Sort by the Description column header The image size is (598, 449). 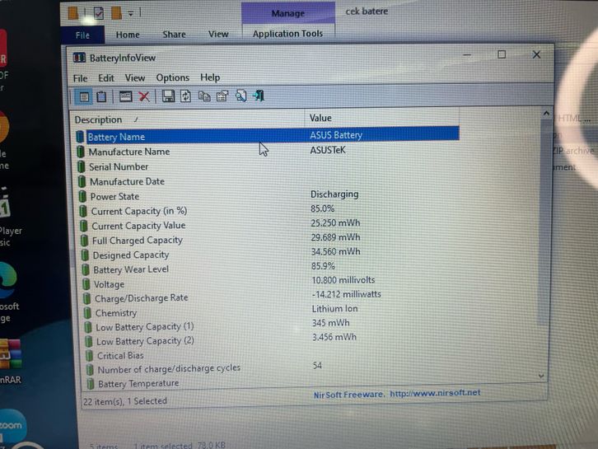pyautogui.click(x=189, y=119)
